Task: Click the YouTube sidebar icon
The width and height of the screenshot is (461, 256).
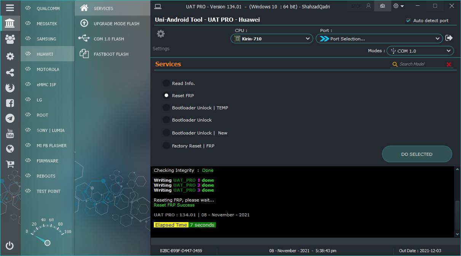Action: coord(10,133)
